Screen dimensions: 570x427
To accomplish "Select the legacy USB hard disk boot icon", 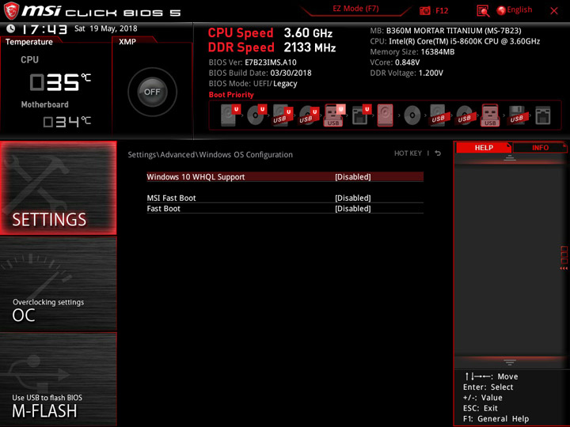I will click(439, 115).
